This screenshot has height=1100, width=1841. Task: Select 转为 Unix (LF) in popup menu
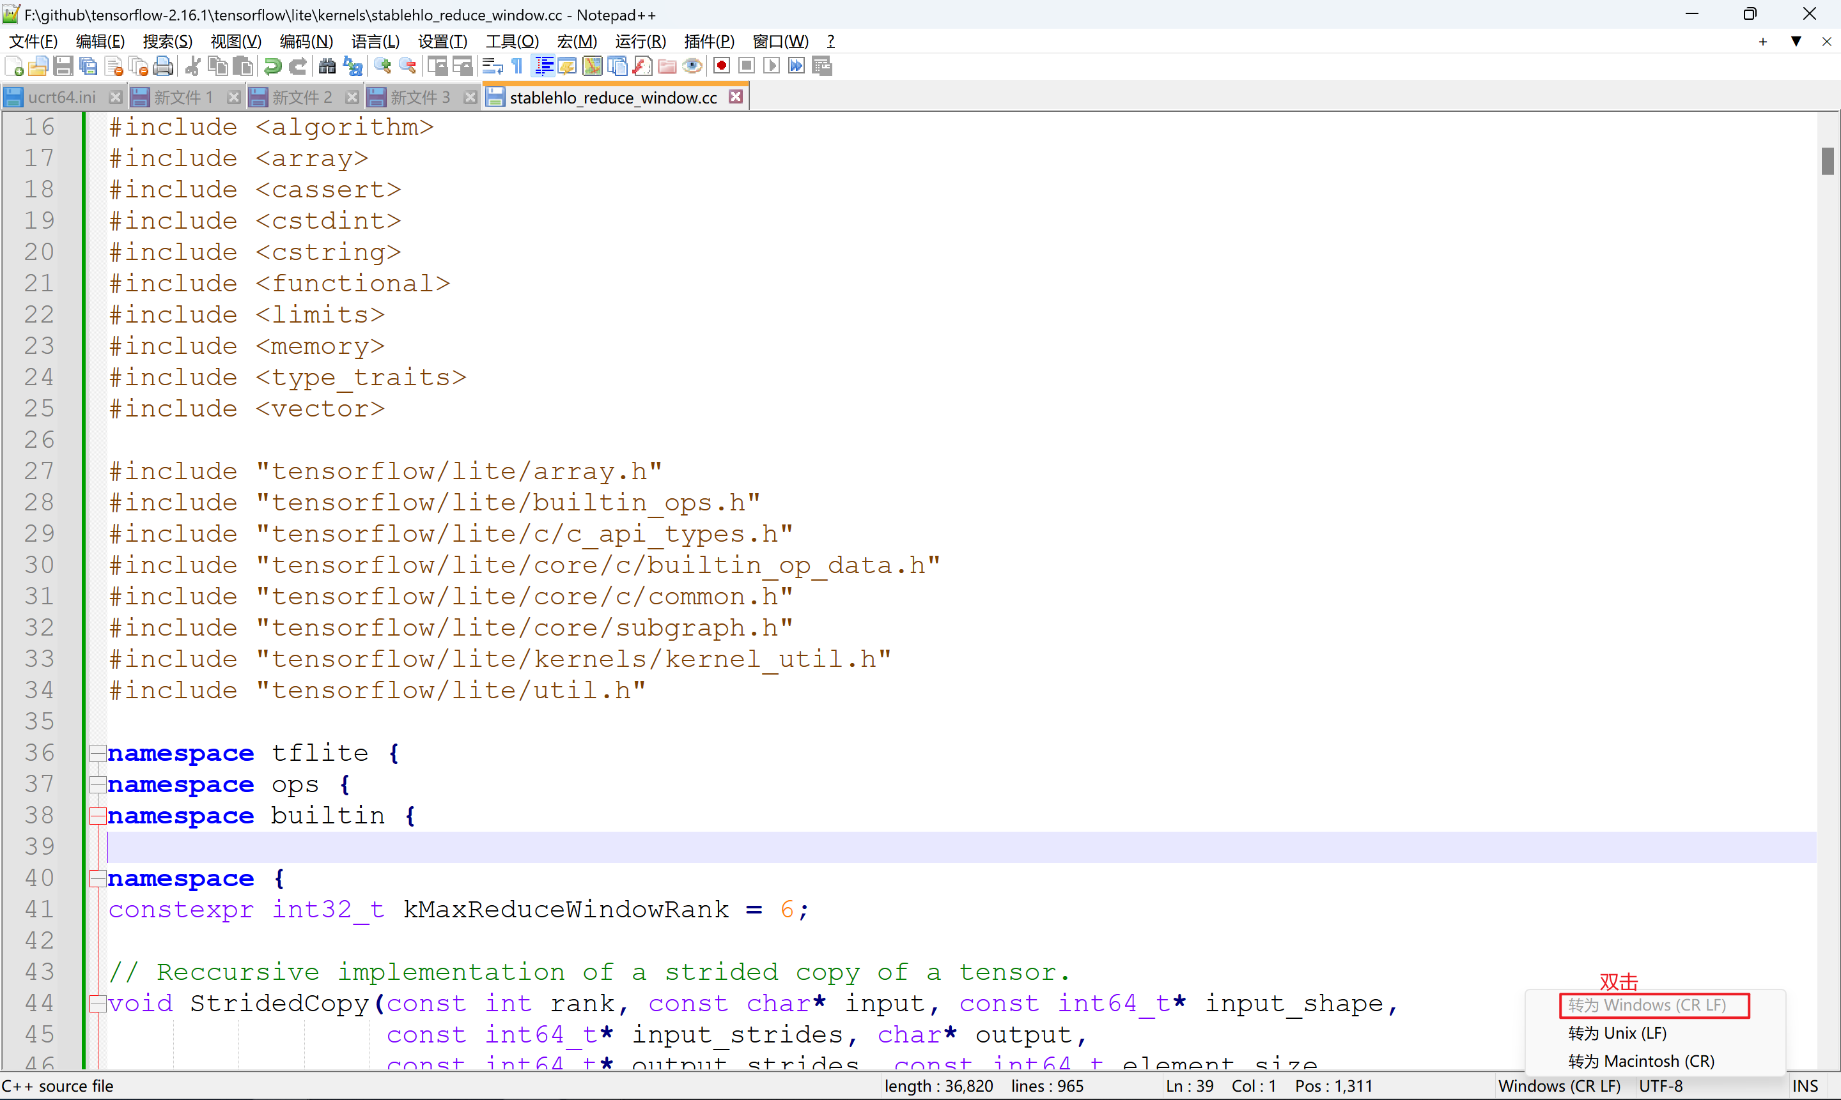point(1617,1034)
